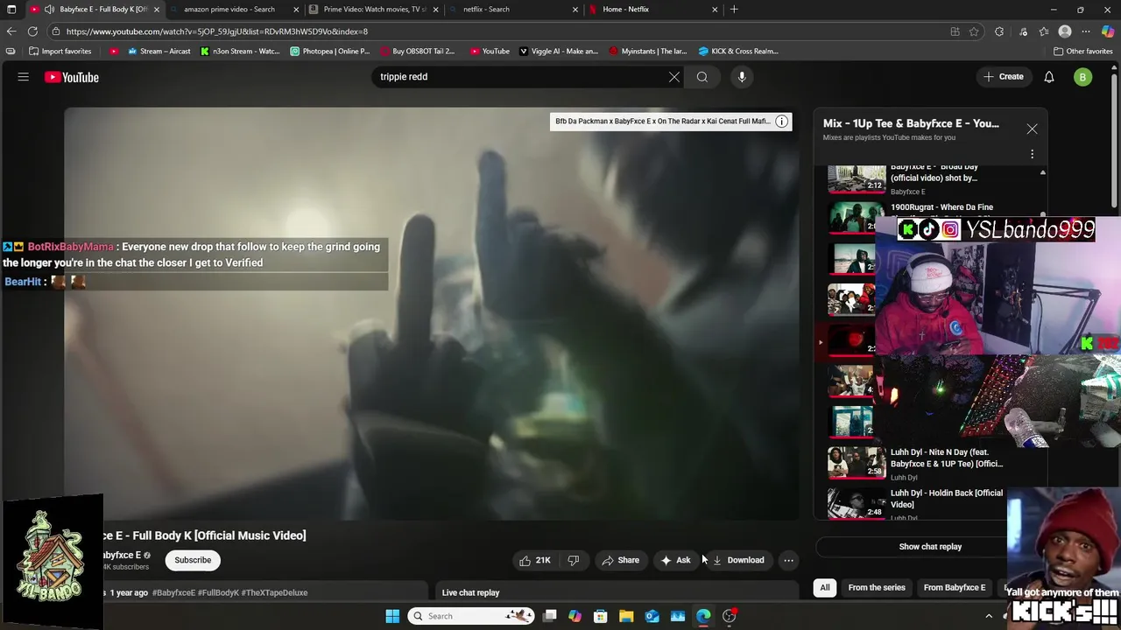The width and height of the screenshot is (1121, 630).
Task: Run the YouTube search magnifier
Action: (x=702, y=77)
